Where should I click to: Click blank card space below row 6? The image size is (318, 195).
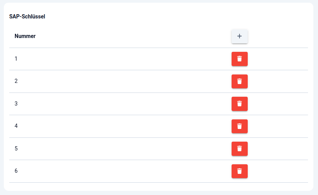[154, 187]
